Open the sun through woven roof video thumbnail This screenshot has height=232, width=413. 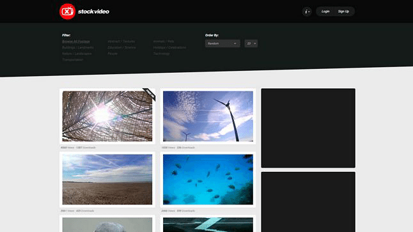107,116
